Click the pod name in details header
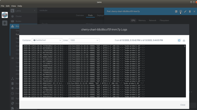 point(123,11)
